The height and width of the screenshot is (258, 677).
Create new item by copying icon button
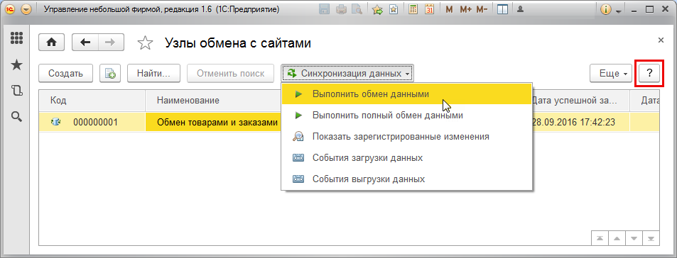[109, 73]
